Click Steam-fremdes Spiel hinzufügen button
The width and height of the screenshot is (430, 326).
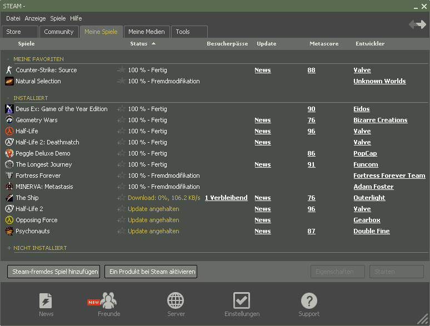pyautogui.click(x=53, y=272)
